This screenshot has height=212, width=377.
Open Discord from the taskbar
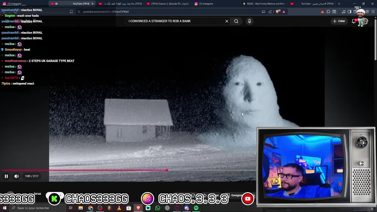[186, 208]
